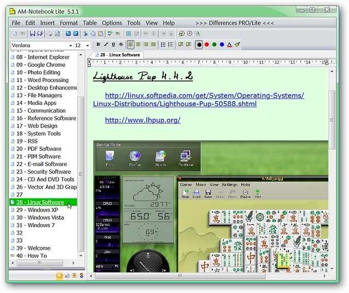349x293 pixels.
Task: Click the Print Preview icon
Action: [x=57, y=34]
